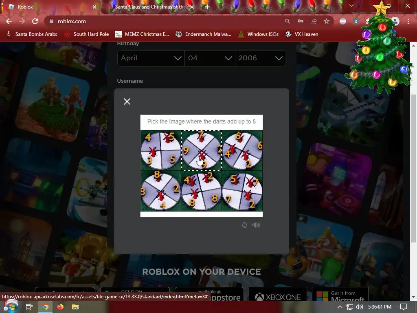
Task: Open Chrome three-dot menu
Action: (408, 21)
